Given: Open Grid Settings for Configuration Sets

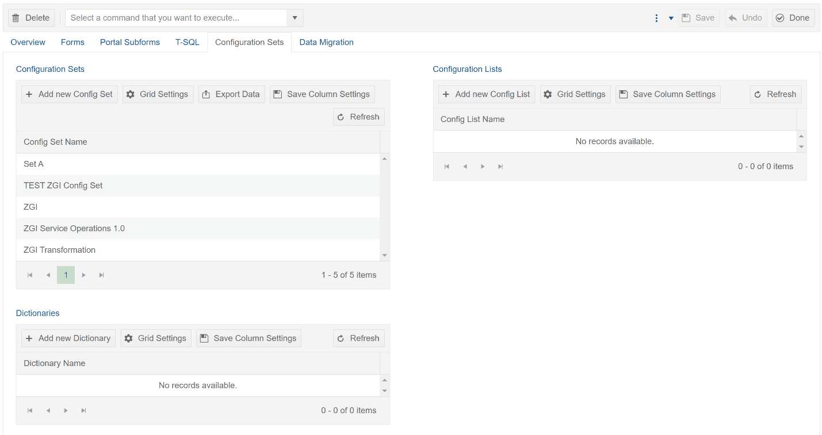Looking at the screenshot, I should click(158, 94).
